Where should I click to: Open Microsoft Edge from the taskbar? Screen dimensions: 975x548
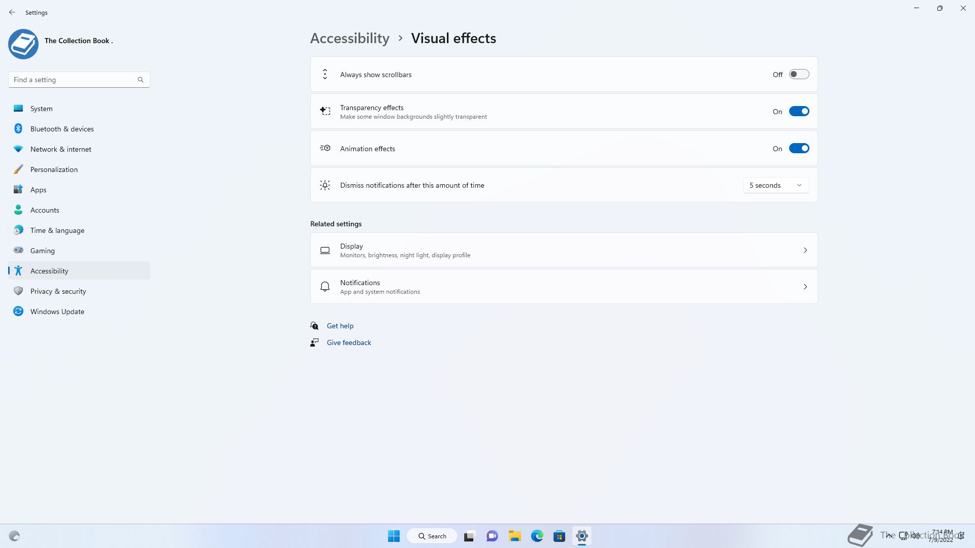(537, 536)
